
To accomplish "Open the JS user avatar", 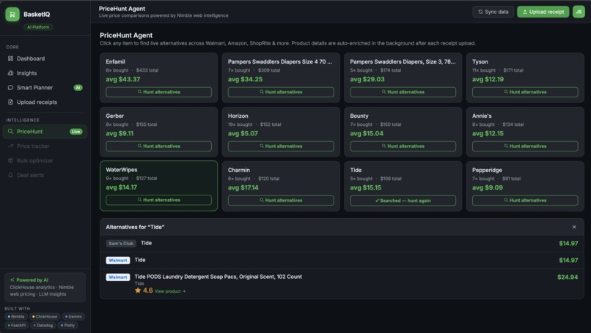I will [579, 12].
